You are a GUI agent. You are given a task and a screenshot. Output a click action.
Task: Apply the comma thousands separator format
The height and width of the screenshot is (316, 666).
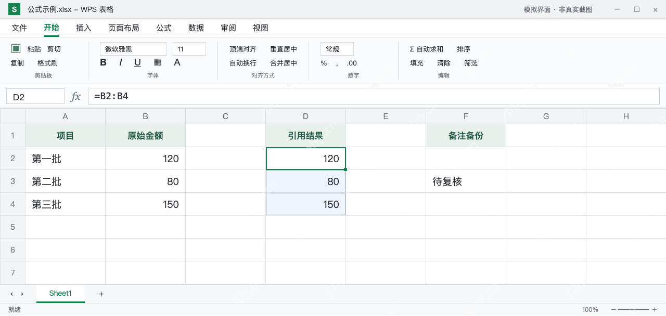[x=337, y=63]
